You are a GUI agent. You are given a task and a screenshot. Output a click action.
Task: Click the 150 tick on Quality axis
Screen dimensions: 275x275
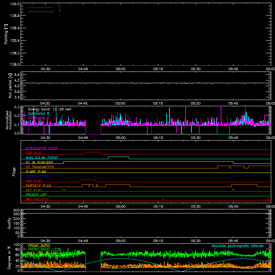coord(16,223)
